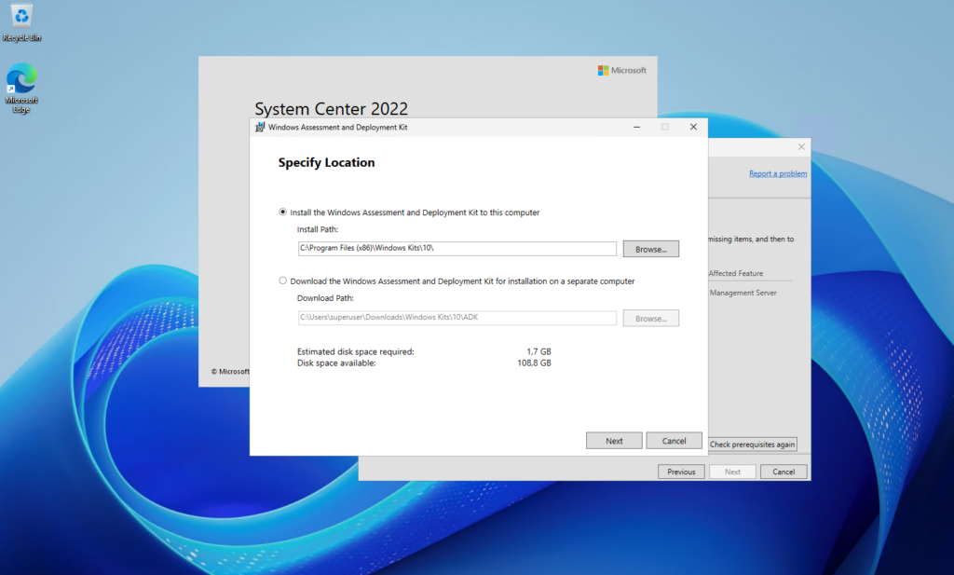Viewport: 954px width, 575px height.
Task: Open the Recycle Bin desktop icon
Action: (21, 23)
